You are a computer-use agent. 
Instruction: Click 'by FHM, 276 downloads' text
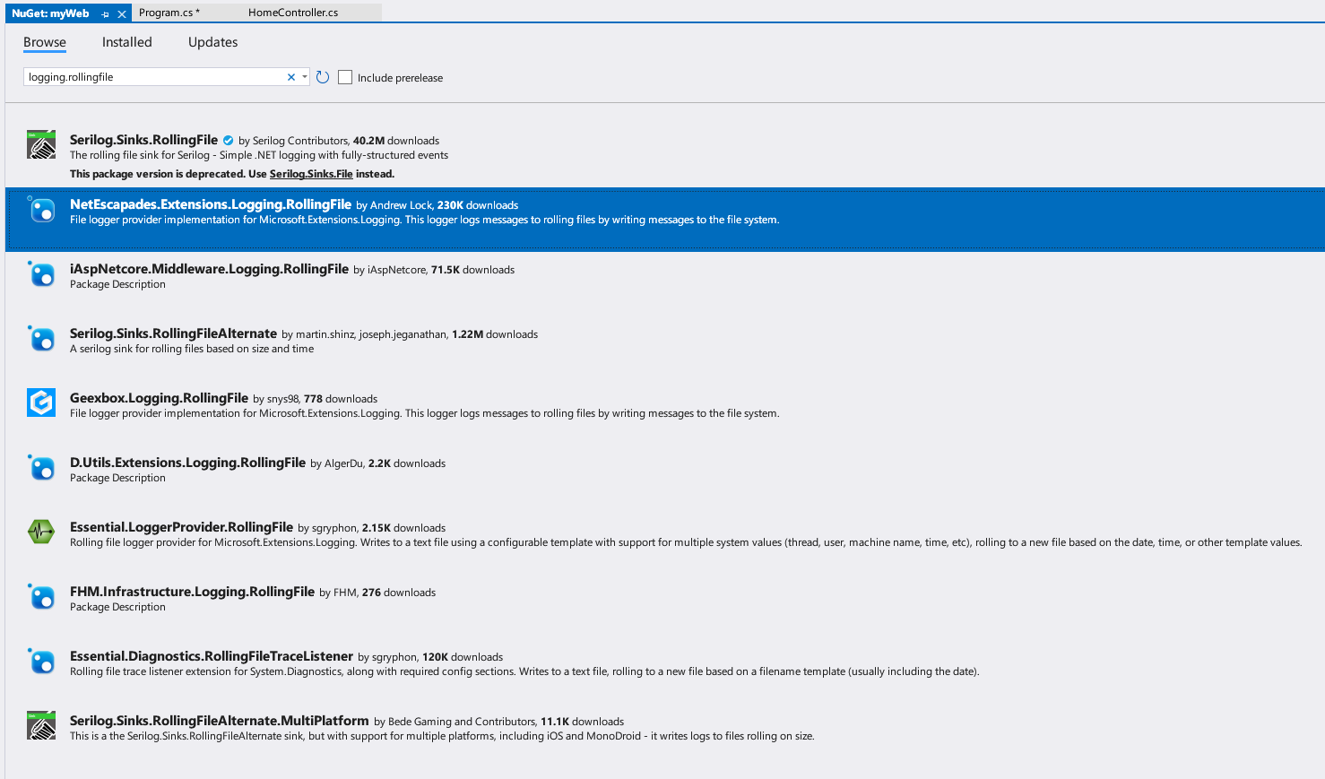(x=377, y=593)
